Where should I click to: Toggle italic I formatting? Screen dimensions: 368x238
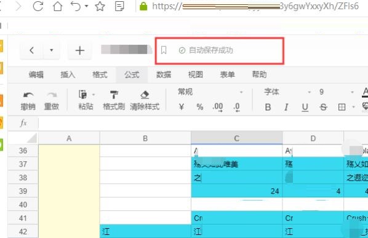(286, 108)
